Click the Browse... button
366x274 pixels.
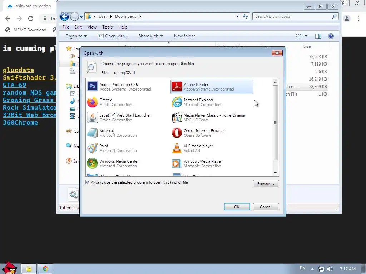pos(266,184)
